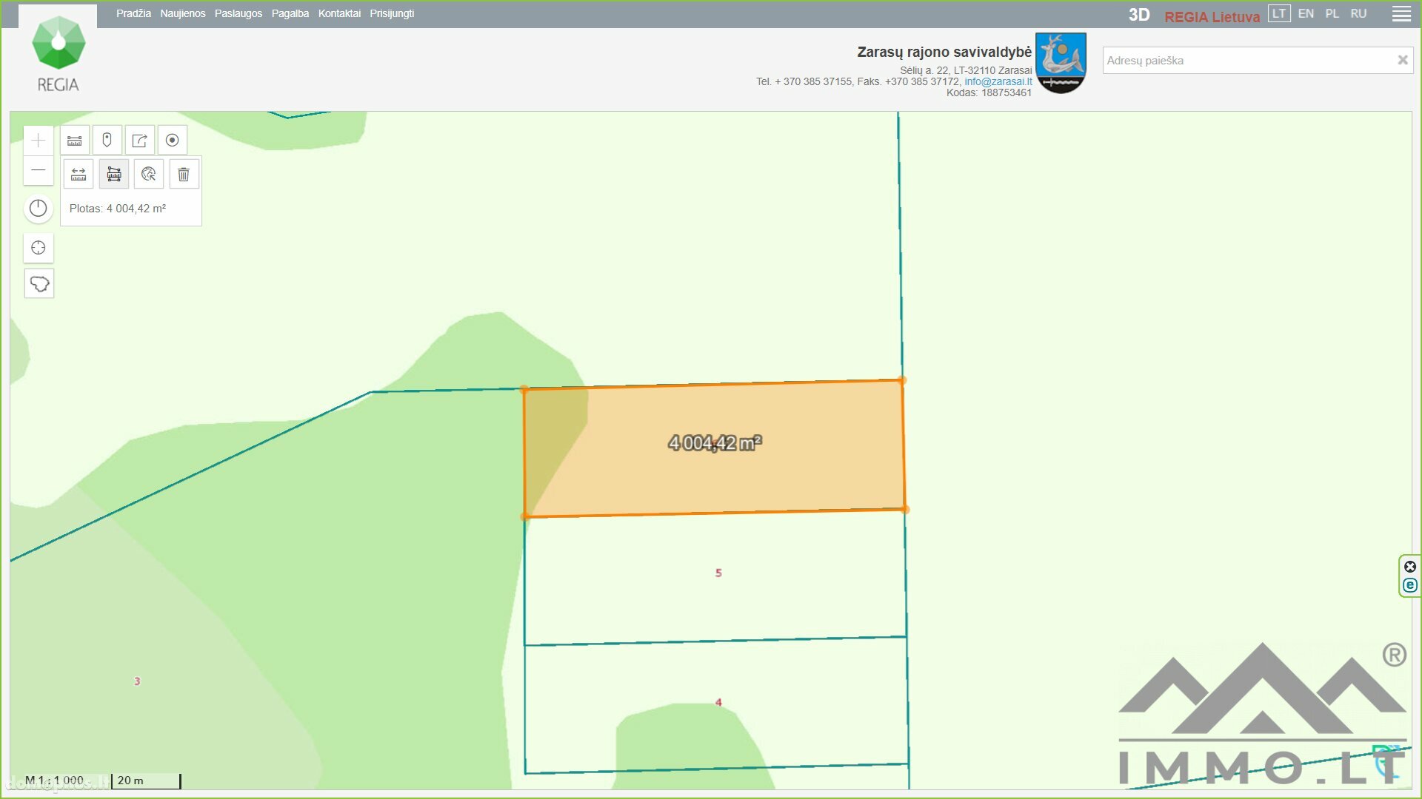Screen dimensions: 1422x799
Task: Zoom in on the map
Action: [x=39, y=141]
